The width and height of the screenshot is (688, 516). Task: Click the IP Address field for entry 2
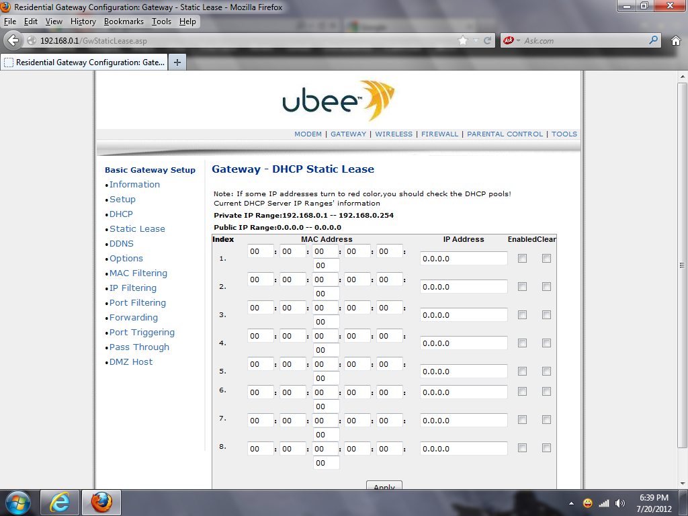(464, 287)
